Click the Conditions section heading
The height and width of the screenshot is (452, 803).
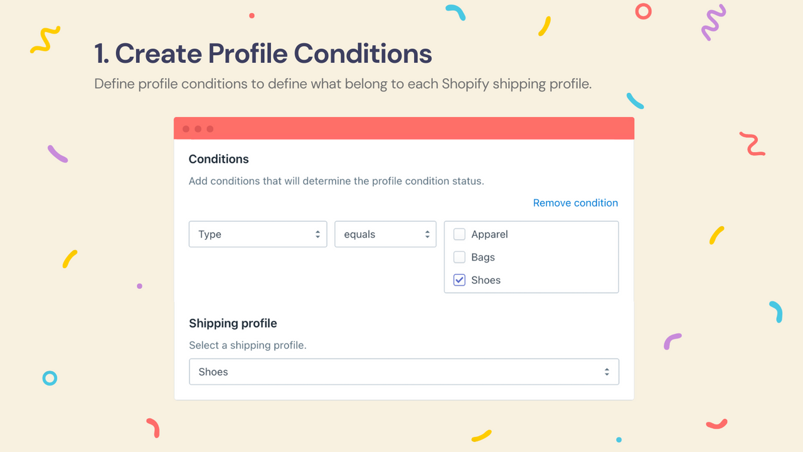218,159
